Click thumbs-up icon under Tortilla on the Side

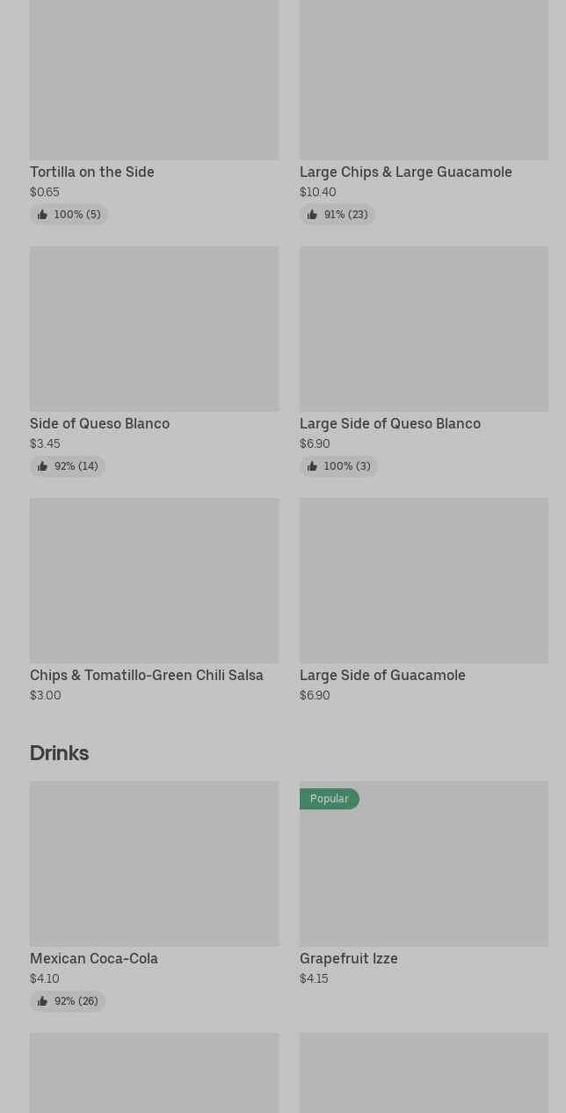point(42,215)
